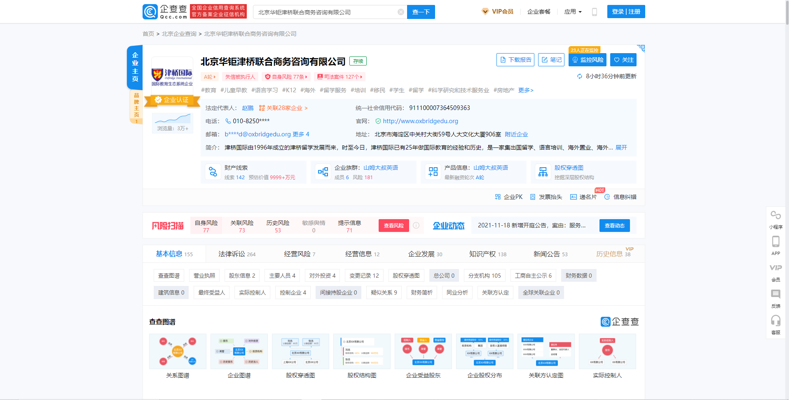The image size is (789, 400).
Task: Open 发票抬头 invoice header
Action: pyautogui.click(x=546, y=197)
